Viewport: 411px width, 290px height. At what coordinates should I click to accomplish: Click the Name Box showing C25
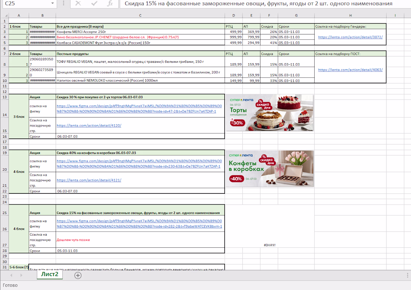click(26, 3)
